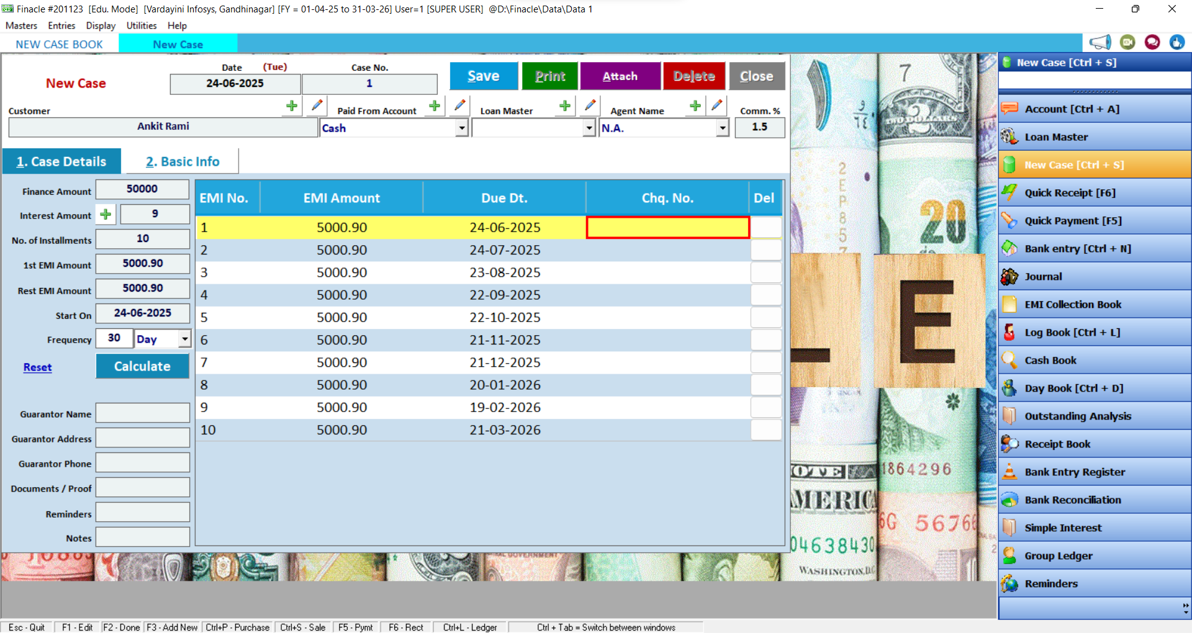Expand the Agent Name N.A. dropdown
This screenshot has width=1192, height=633.
click(722, 128)
